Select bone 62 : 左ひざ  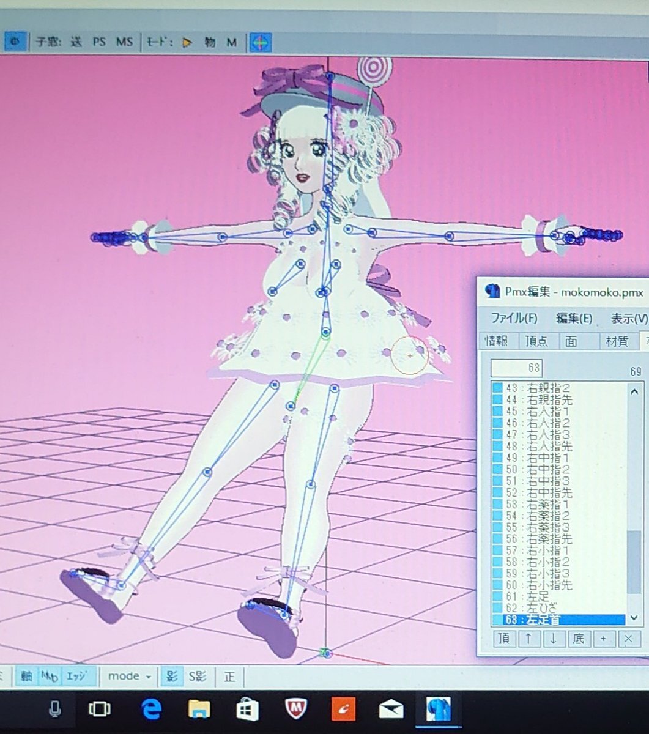[559, 609]
